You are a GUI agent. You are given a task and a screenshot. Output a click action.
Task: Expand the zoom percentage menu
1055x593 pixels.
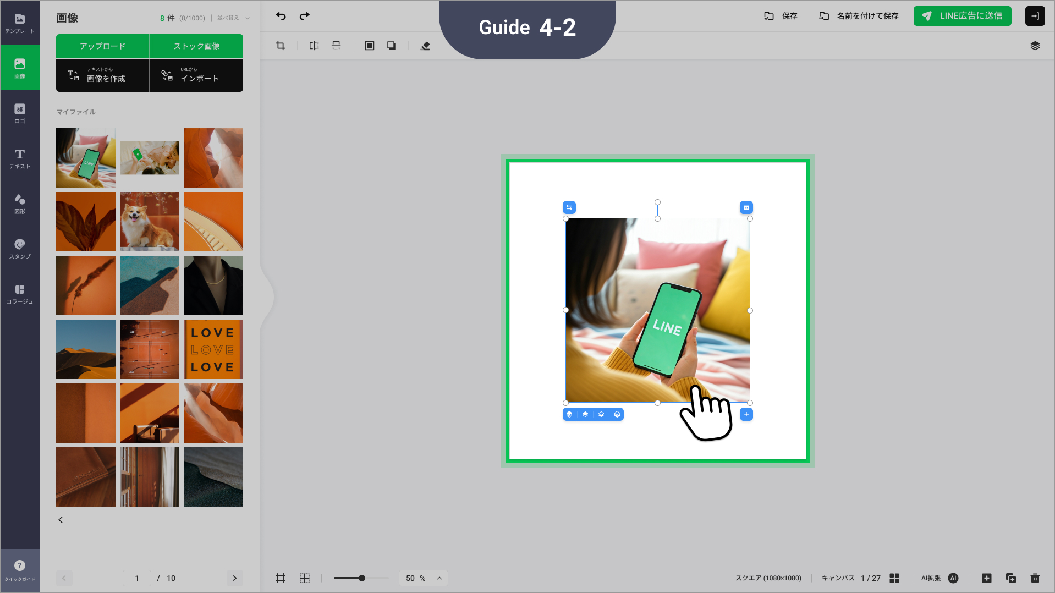coord(439,578)
